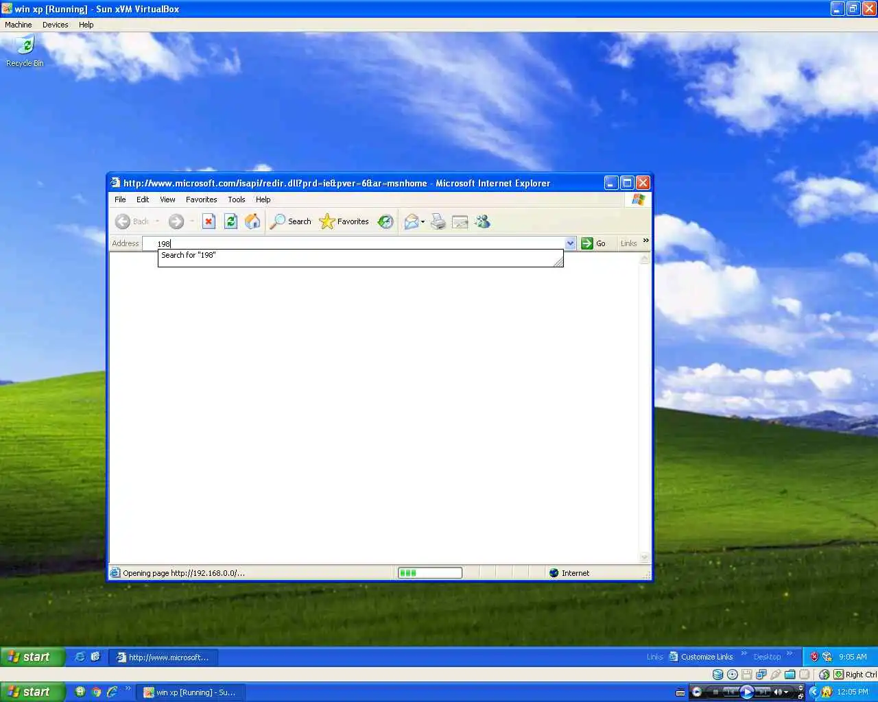Click the host start button
Image resolution: width=878 pixels, height=702 pixels.
(32, 692)
